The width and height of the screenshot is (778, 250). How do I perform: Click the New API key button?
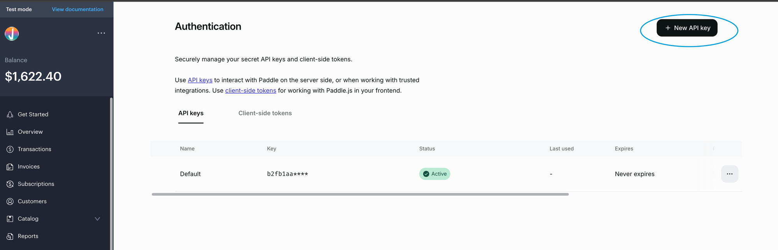(687, 28)
